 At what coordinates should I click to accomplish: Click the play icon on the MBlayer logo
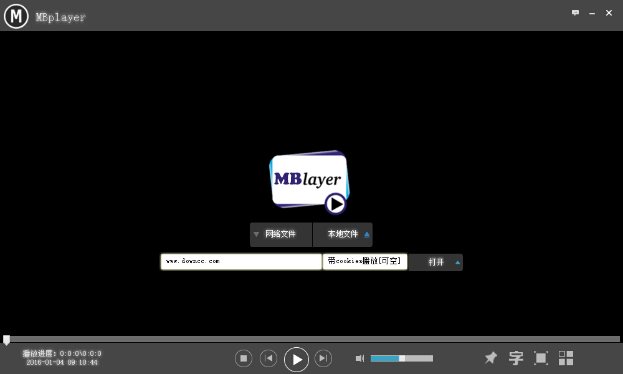pyautogui.click(x=335, y=204)
